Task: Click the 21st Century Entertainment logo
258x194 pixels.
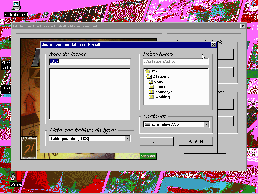Action: [x=29, y=148]
